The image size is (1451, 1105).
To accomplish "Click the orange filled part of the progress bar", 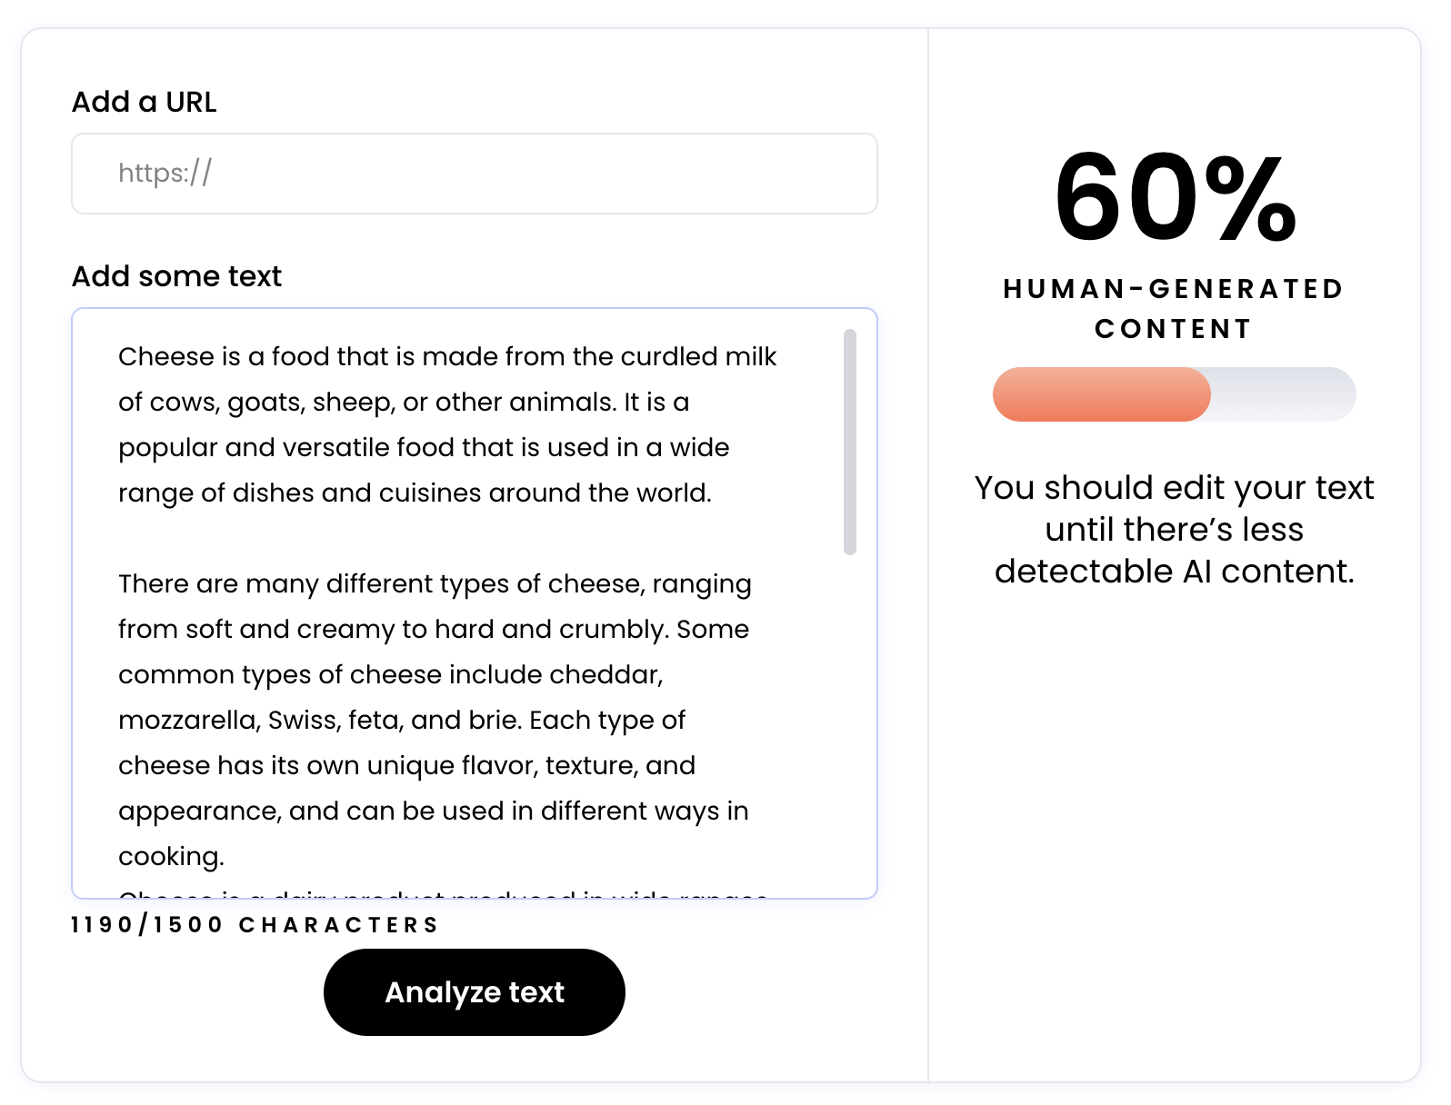I will click(1101, 394).
